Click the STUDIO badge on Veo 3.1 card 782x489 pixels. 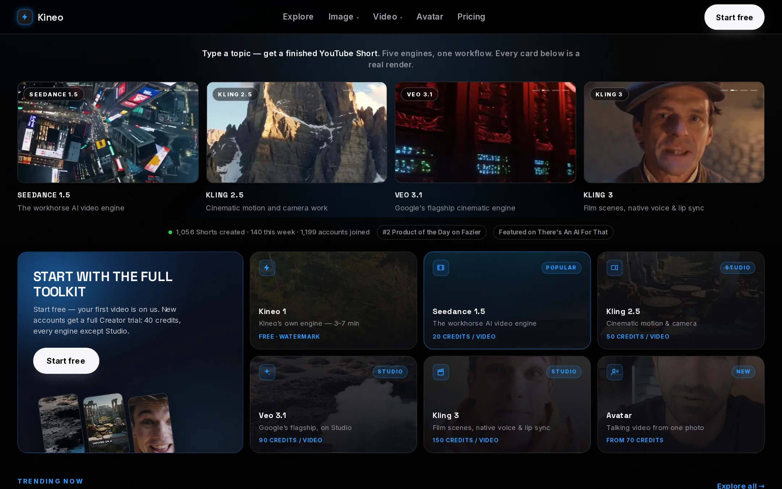coord(390,372)
